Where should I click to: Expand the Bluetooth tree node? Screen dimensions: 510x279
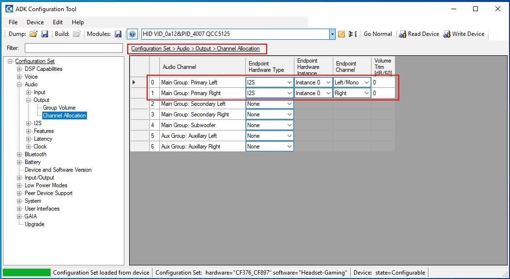(19, 154)
